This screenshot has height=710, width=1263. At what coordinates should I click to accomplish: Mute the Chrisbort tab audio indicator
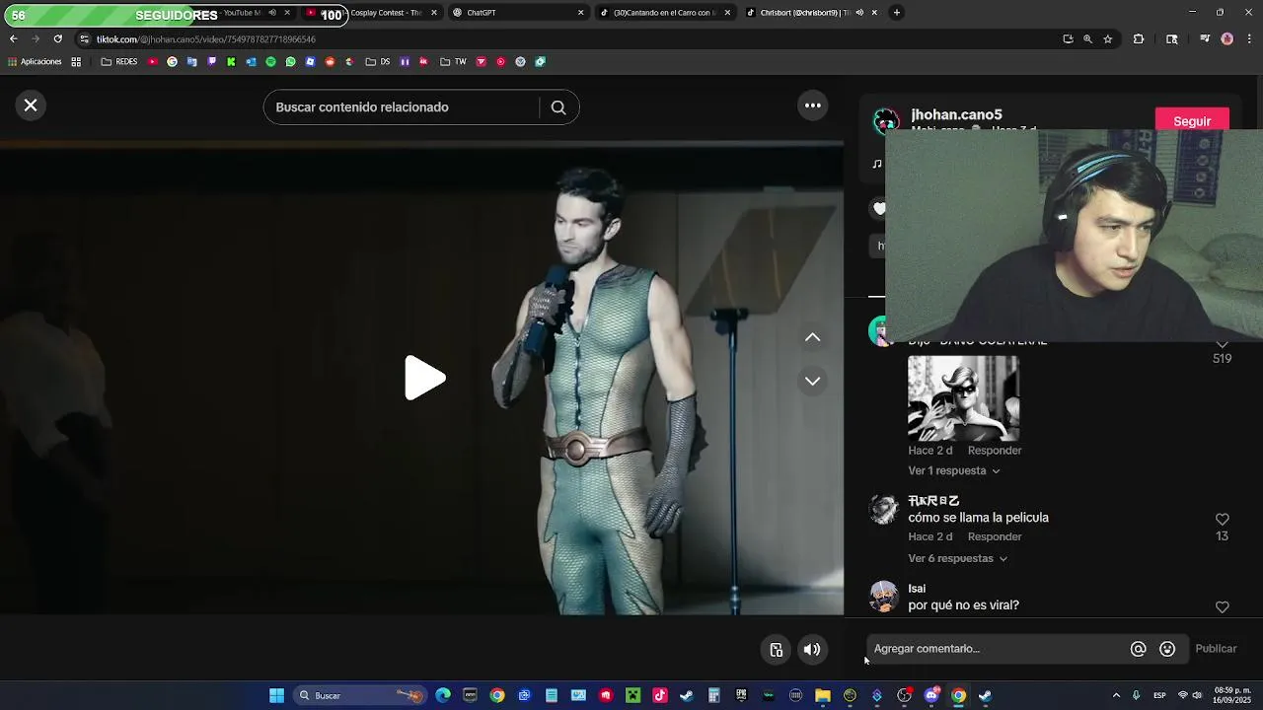point(859,13)
